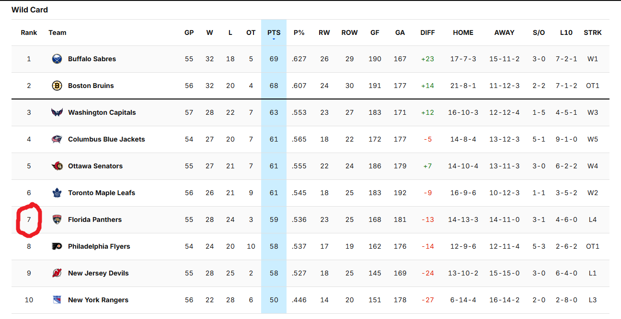
Task: Open the Buffalo Sabres team link
Action: (92, 59)
